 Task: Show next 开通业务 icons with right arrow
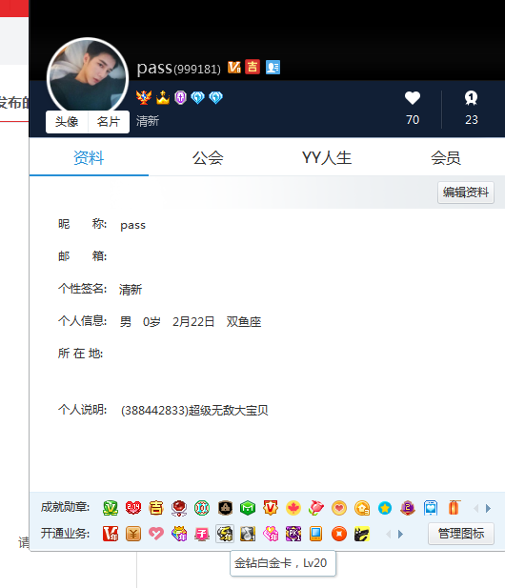pos(400,534)
